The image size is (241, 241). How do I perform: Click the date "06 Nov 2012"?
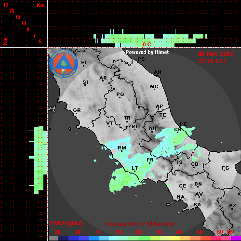tap(215, 54)
